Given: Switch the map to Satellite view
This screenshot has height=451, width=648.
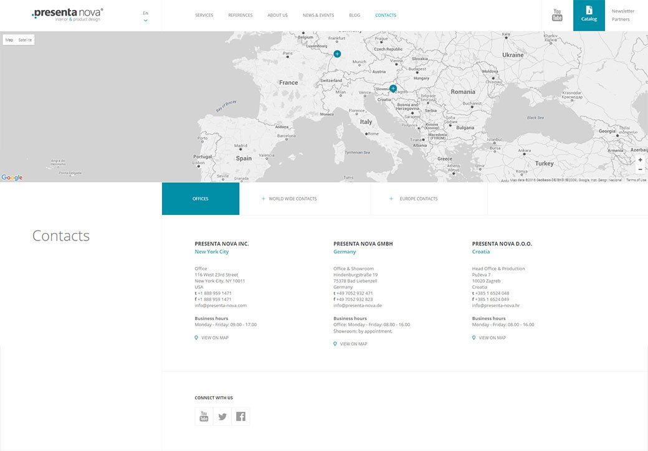Looking at the screenshot, I should 24,39.
